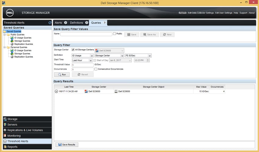The width and height of the screenshot is (259, 152).
Task: Open the FE IO/Sec metric dropdown
Action: [138, 56]
